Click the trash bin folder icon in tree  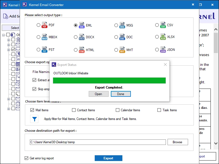coord(18,40)
